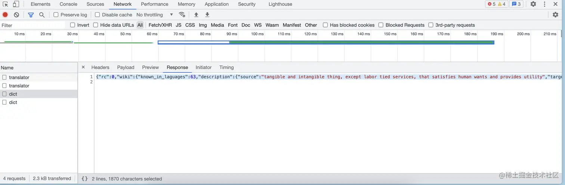This screenshot has height=185, width=565.
Task: Open Network panel settings gear
Action: (x=555, y=15)
